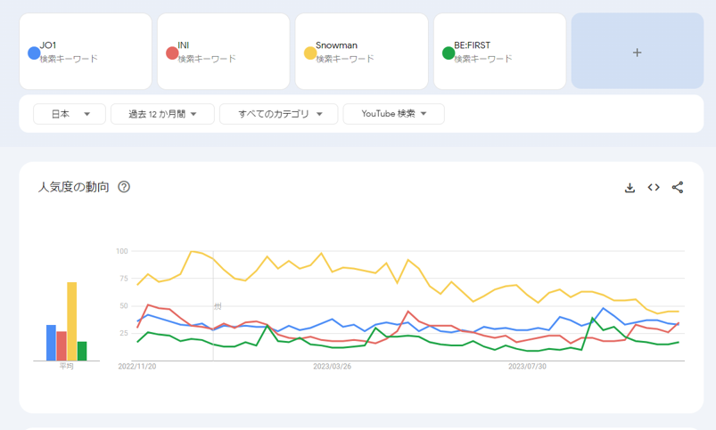Click the 2023/03/26 date axis label
Screen dimensions: 716x430
332,367
